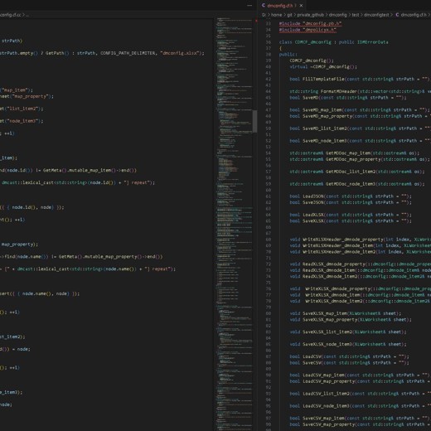Open the D: drive breadcrumb
The width and height of the screenshot is (431, 431).
tap(264, 15)
